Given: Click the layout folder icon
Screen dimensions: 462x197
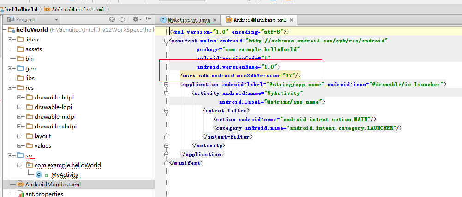Looking at the screenshot, I should (x=30, y=136).
